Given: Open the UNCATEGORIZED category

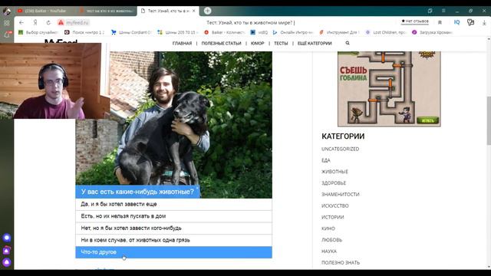Looking at the screenshot, I should click(x=340, y=149).
